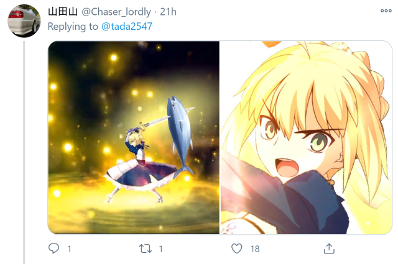The height and width of the screenshot is (264, 398).
Task: Click the reply speech bubble icon
Action: coord(54,248)
